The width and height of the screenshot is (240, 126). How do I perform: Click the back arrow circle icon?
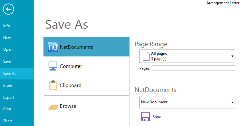8,9
